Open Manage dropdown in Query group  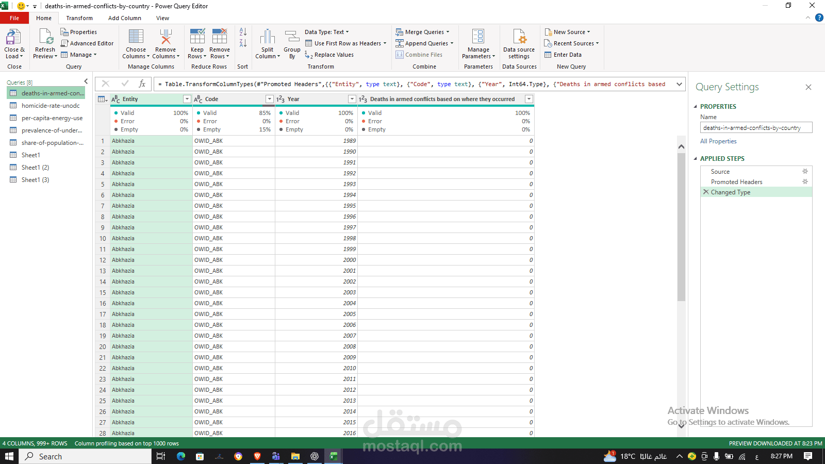(x=79, y=55)
